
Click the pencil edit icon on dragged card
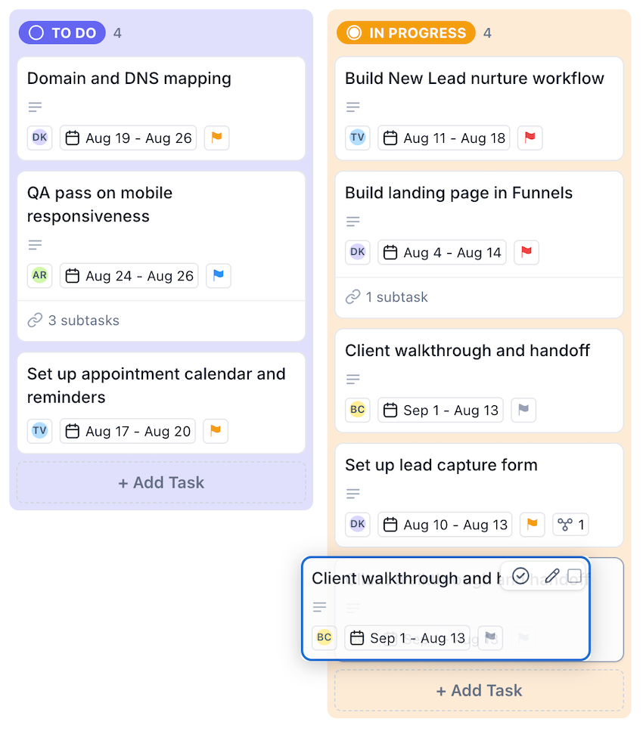(x=552, y=576)
